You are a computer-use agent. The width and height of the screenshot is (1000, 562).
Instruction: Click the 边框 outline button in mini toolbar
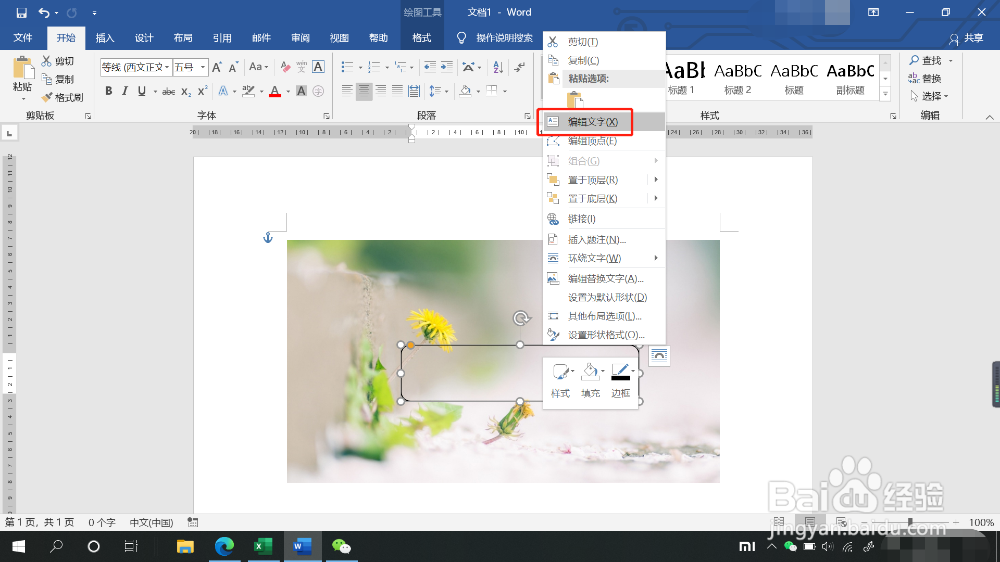[620, 381]
